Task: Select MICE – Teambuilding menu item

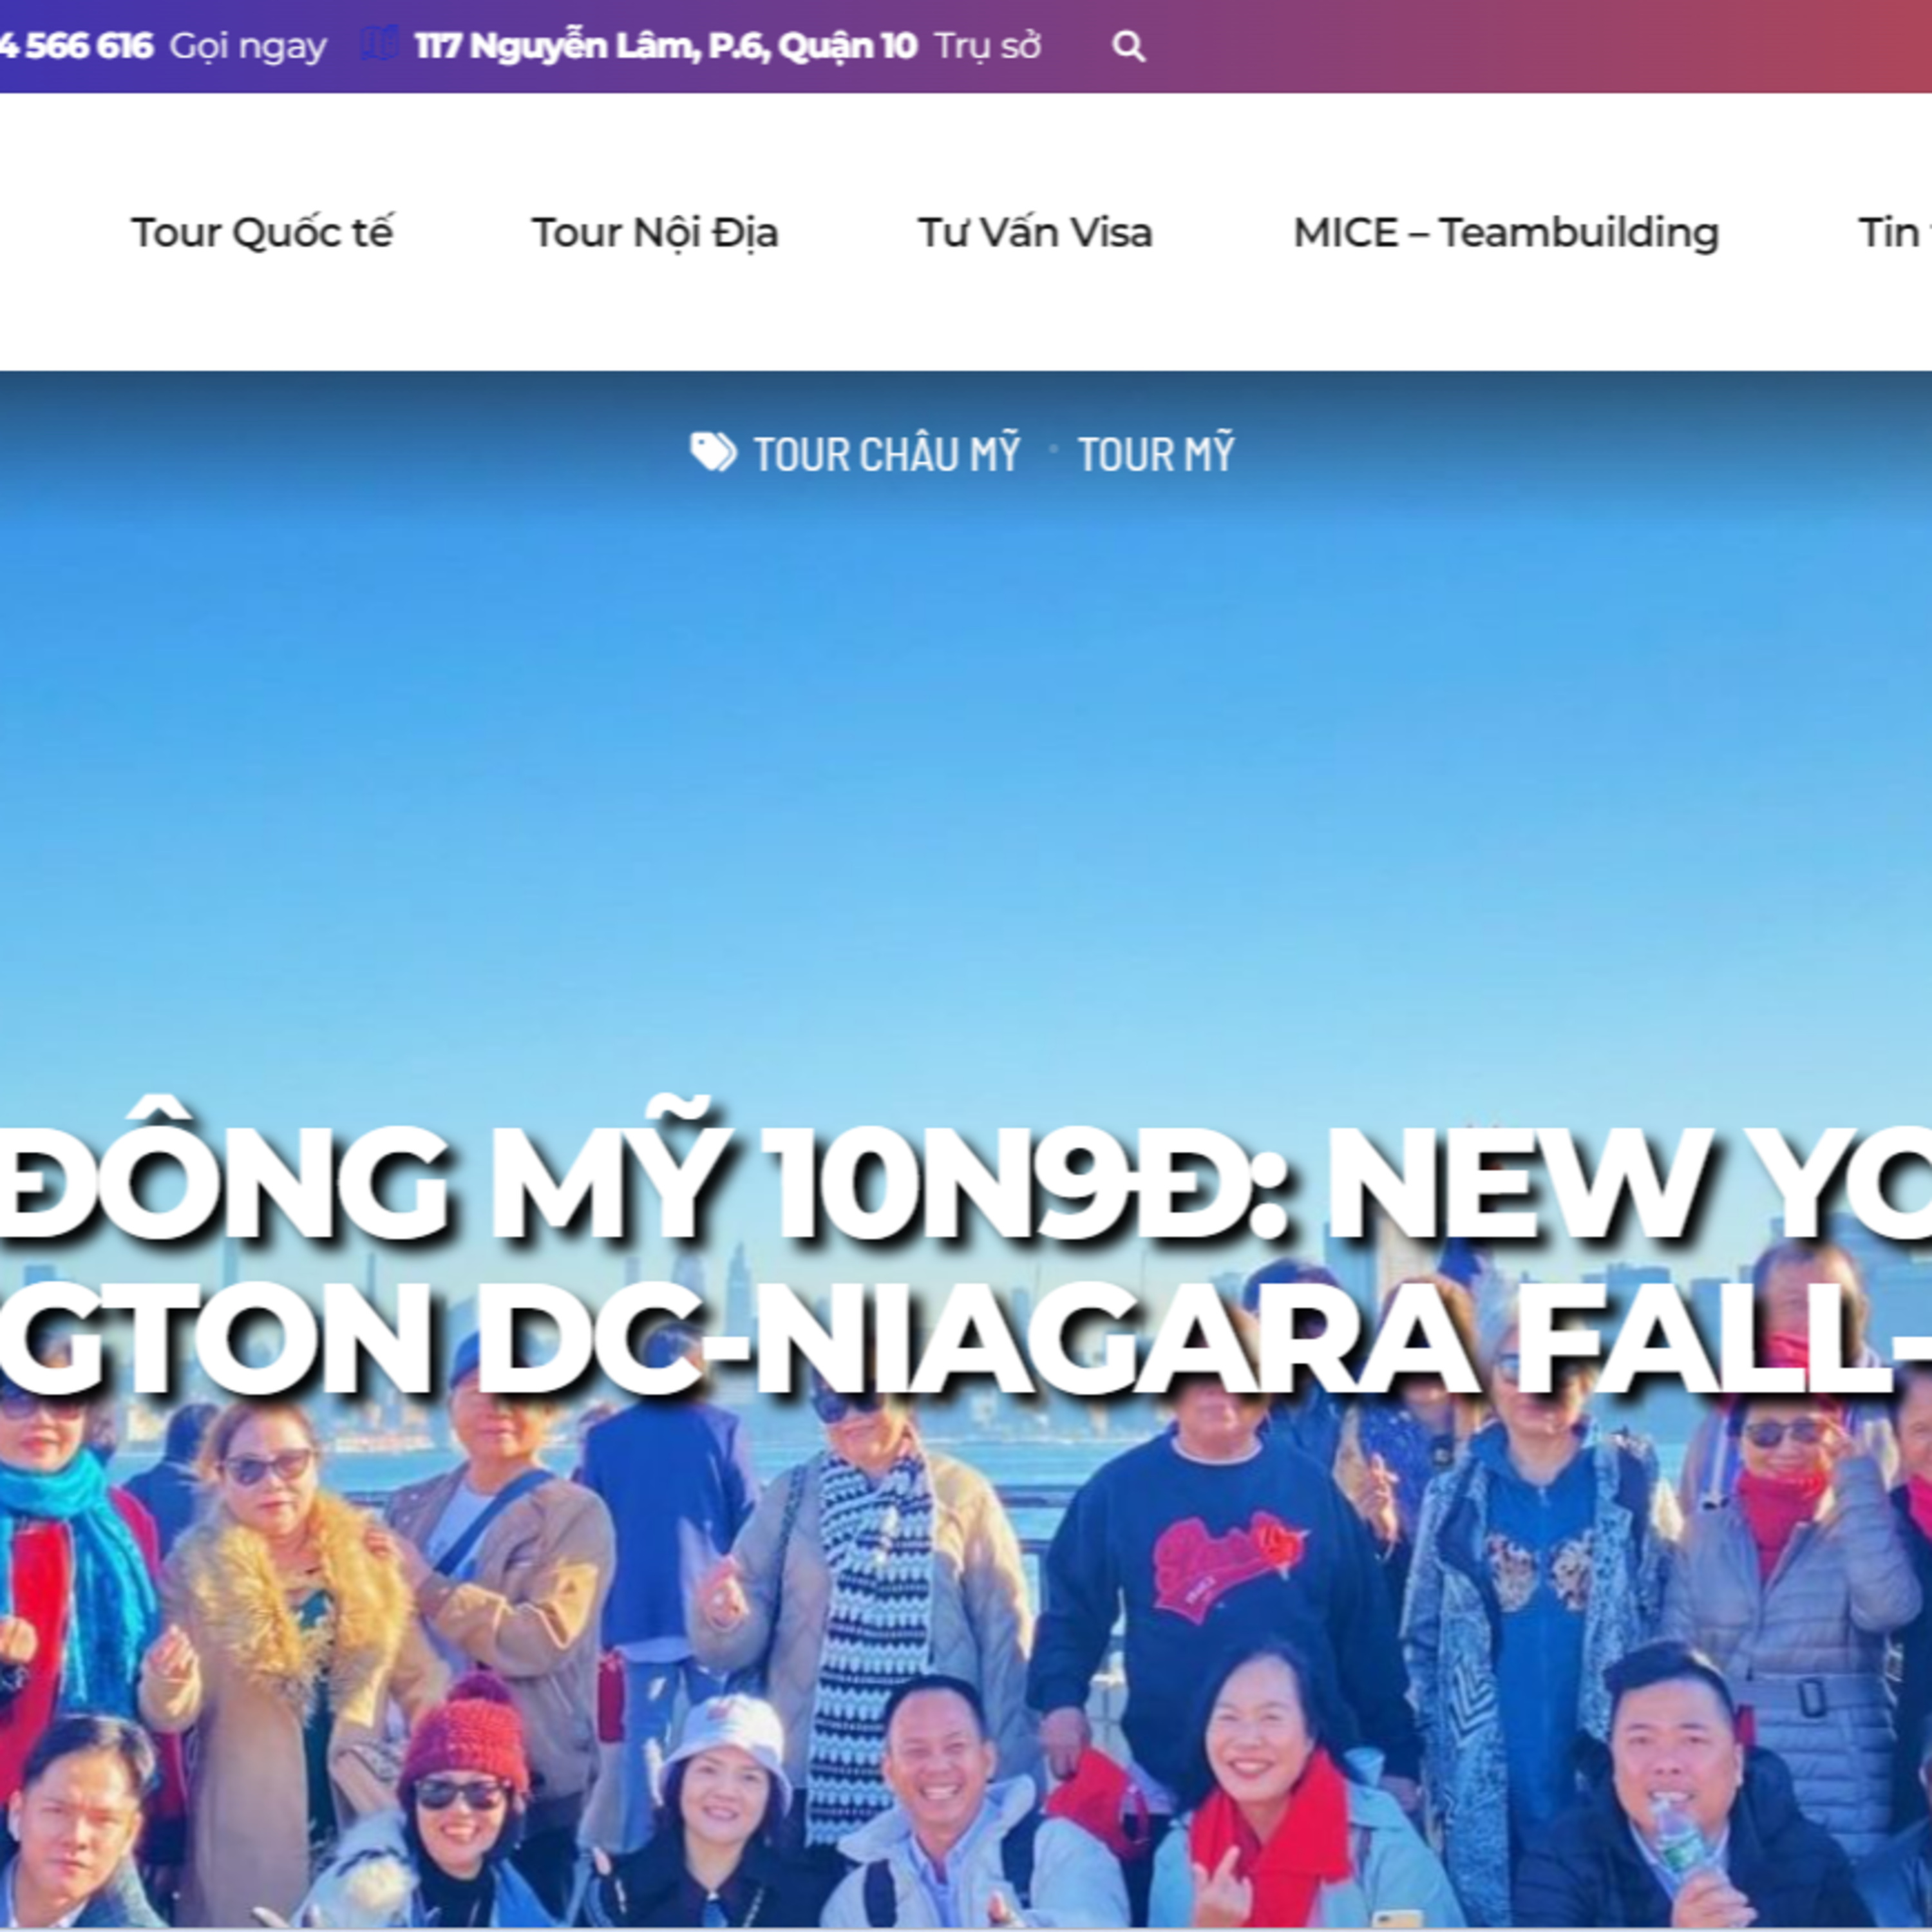Action: (1506, 232)
